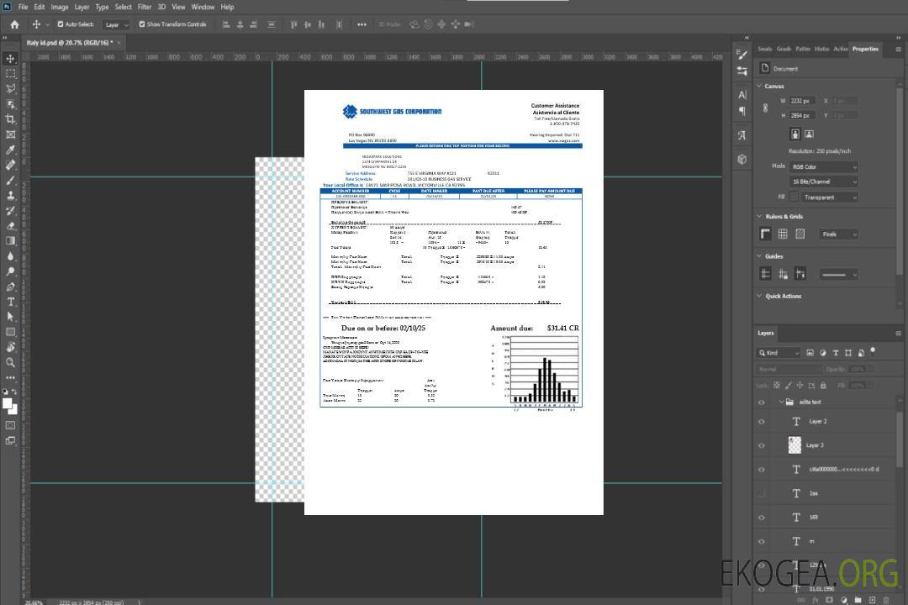Screen dimensions: 908x605
Task: Select the Zoom magnifier tool
Action: pos(10,362)
